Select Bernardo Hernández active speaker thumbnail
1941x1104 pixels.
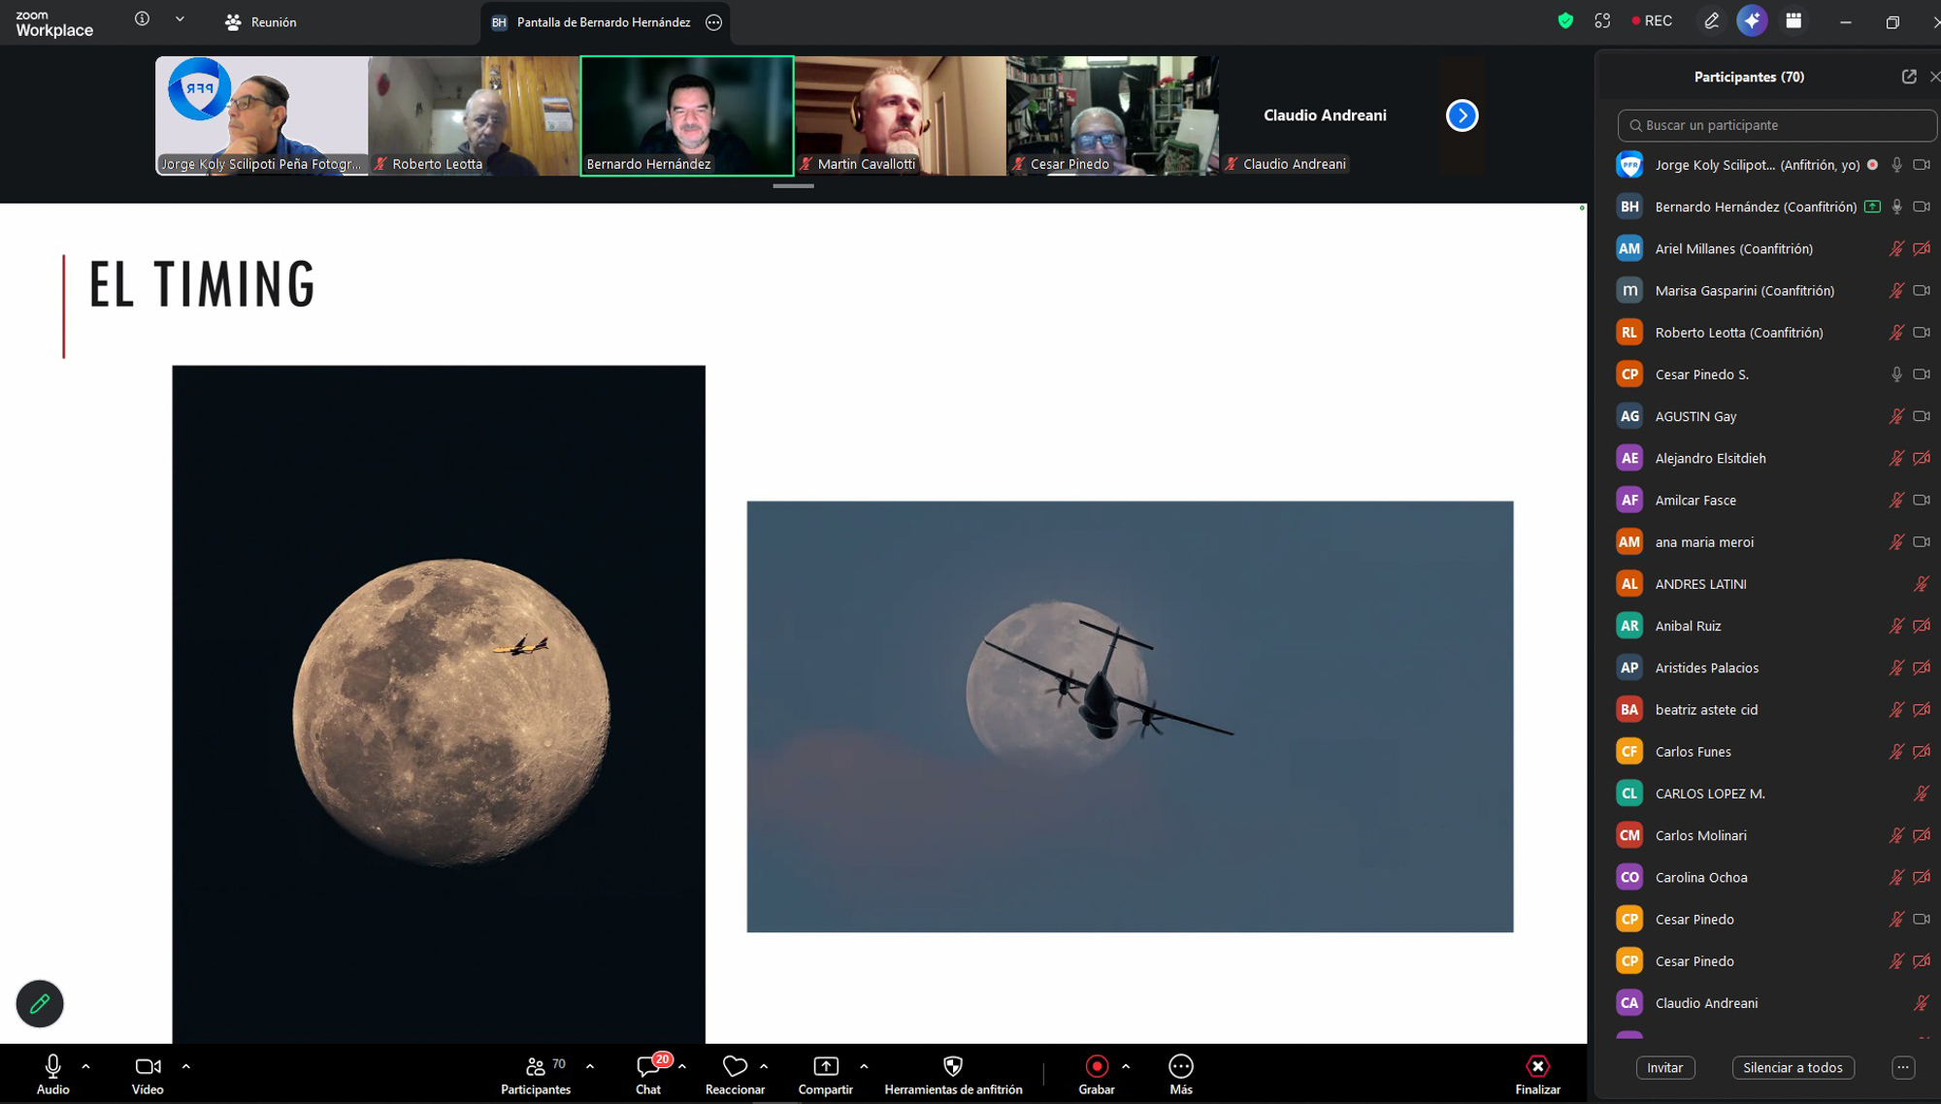(x=687, y=115)
